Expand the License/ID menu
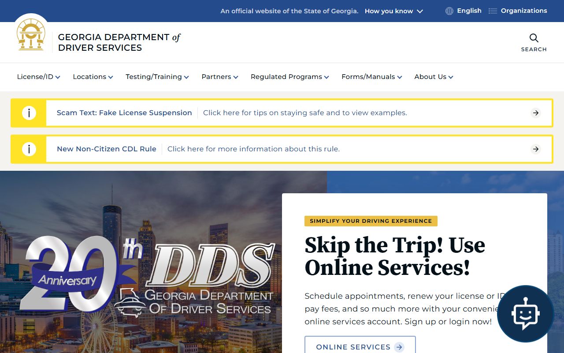This screenshot has width=564, height=353. [39, 77]
